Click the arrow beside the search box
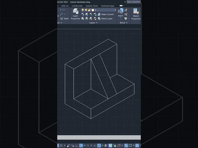The width and height of the screenshot is (198, 148). (125, 2)
